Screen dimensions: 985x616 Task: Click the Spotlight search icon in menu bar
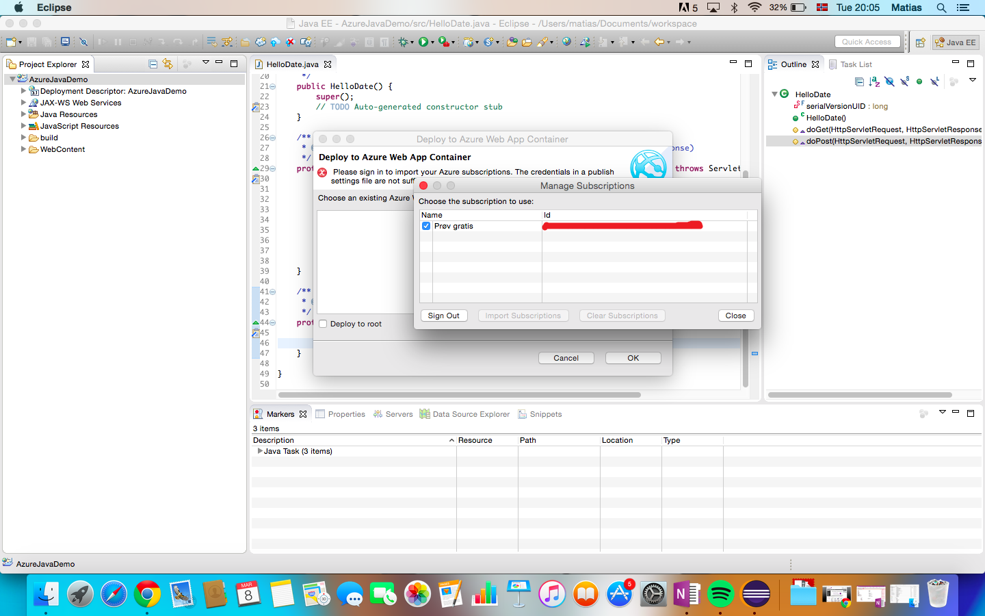pos(941,8)
